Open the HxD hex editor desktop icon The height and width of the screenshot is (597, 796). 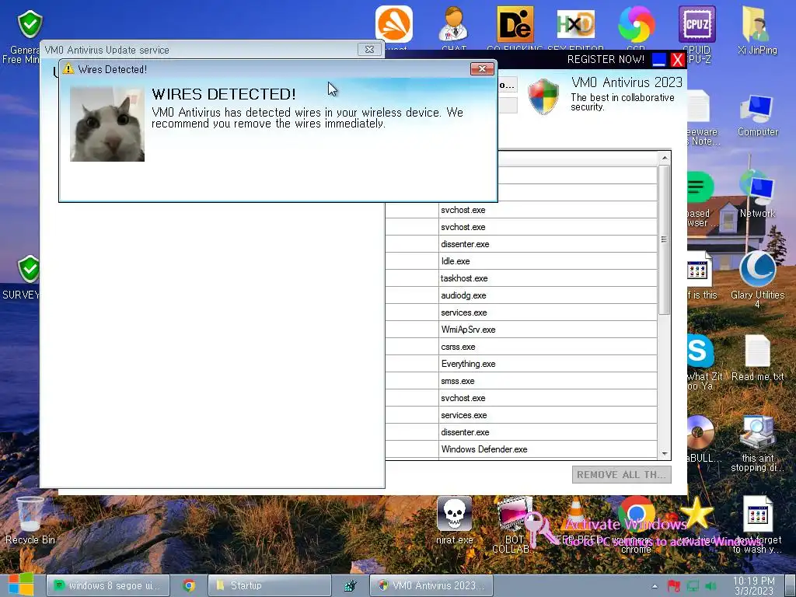pos(576,25)
